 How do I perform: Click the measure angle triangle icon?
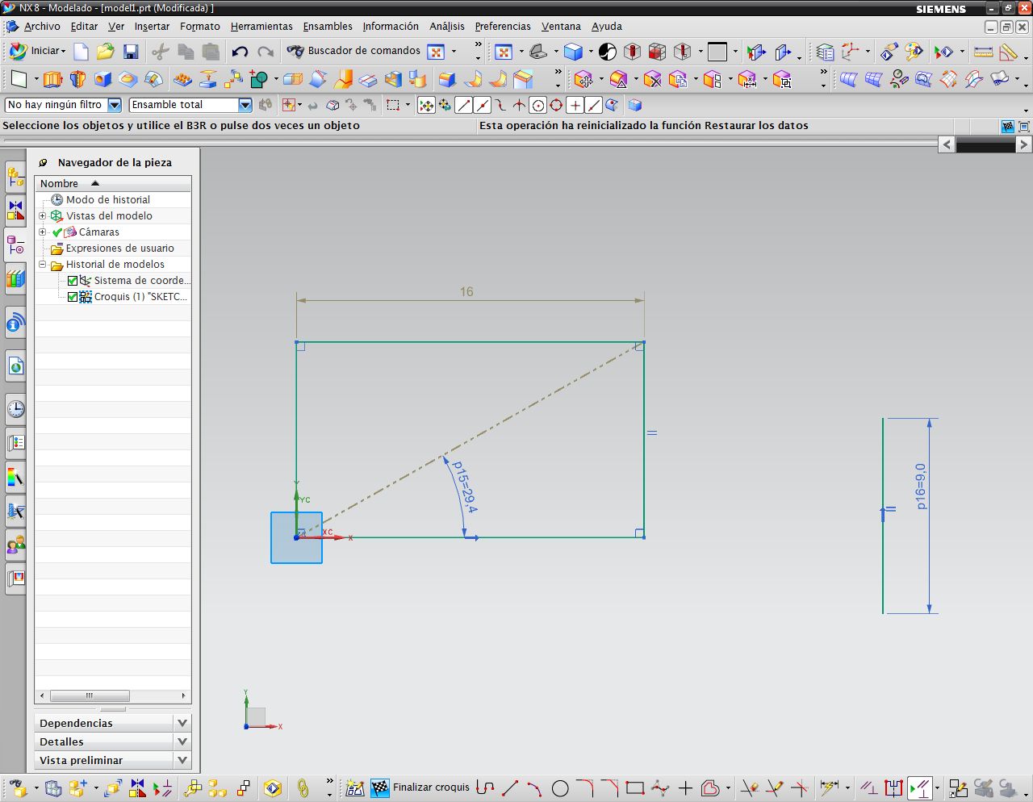(x=1008, y=52)
